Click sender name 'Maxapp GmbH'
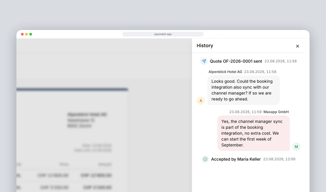This screenshot has height=192, width=326. [276, 112]
